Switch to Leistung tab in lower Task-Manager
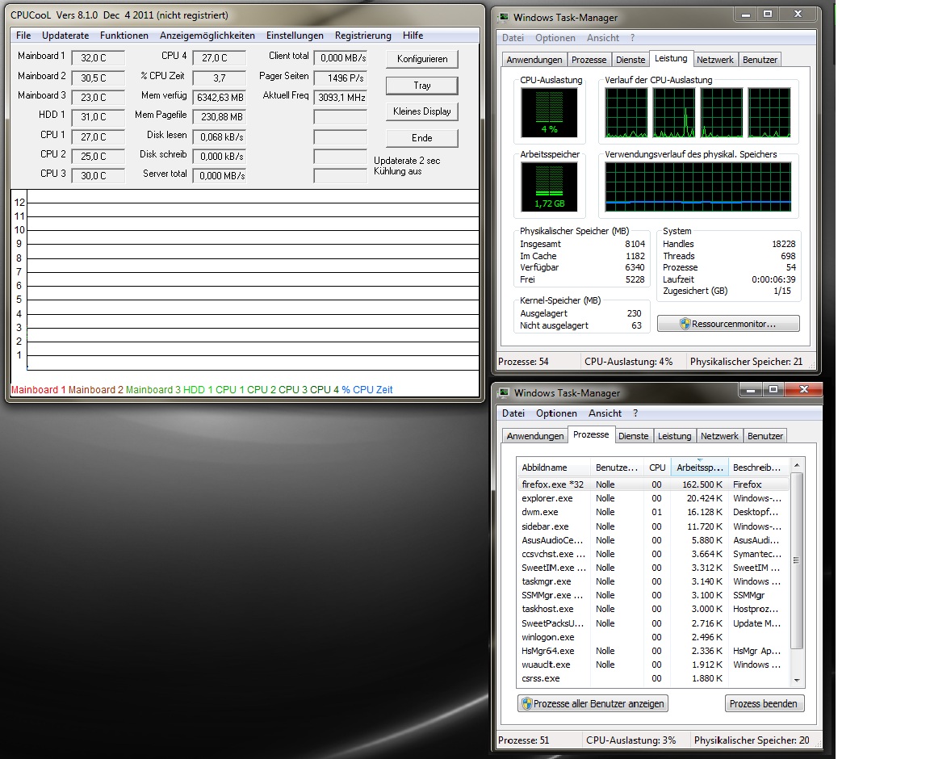 point(674,435)
